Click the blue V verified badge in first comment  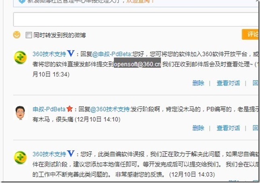coord(71,54)
